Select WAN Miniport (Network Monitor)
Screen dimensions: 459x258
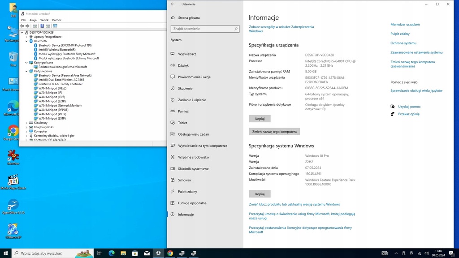[x=60, y=106]
